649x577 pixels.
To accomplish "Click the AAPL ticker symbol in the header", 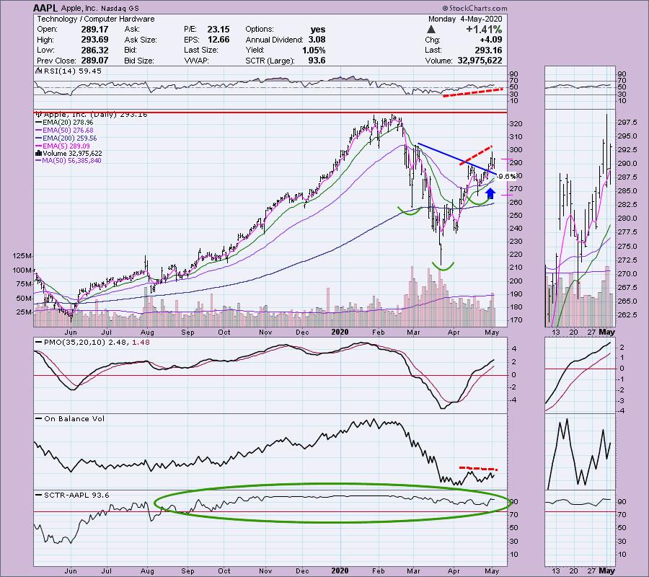I will click(x=46, y=8).
